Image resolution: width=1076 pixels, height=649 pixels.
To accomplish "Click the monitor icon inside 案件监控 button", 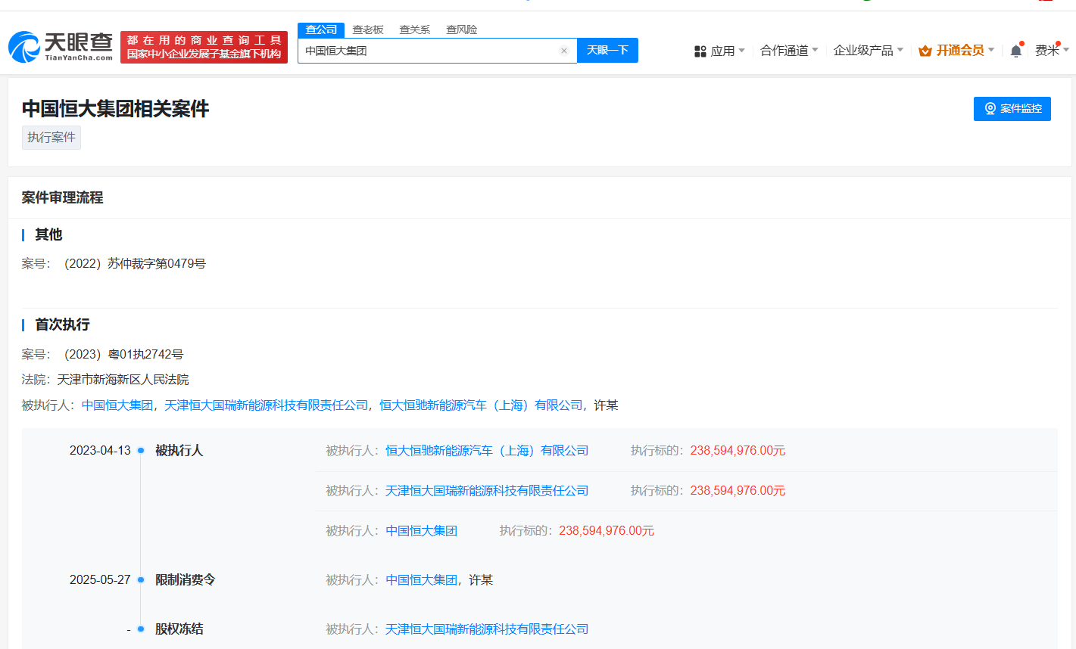I will [x=989, y=108].
